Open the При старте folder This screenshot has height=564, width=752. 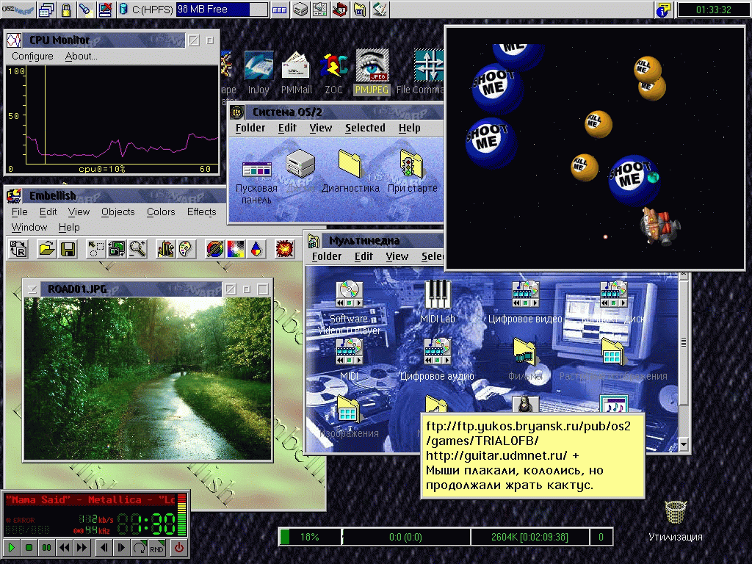click(413, 172)
